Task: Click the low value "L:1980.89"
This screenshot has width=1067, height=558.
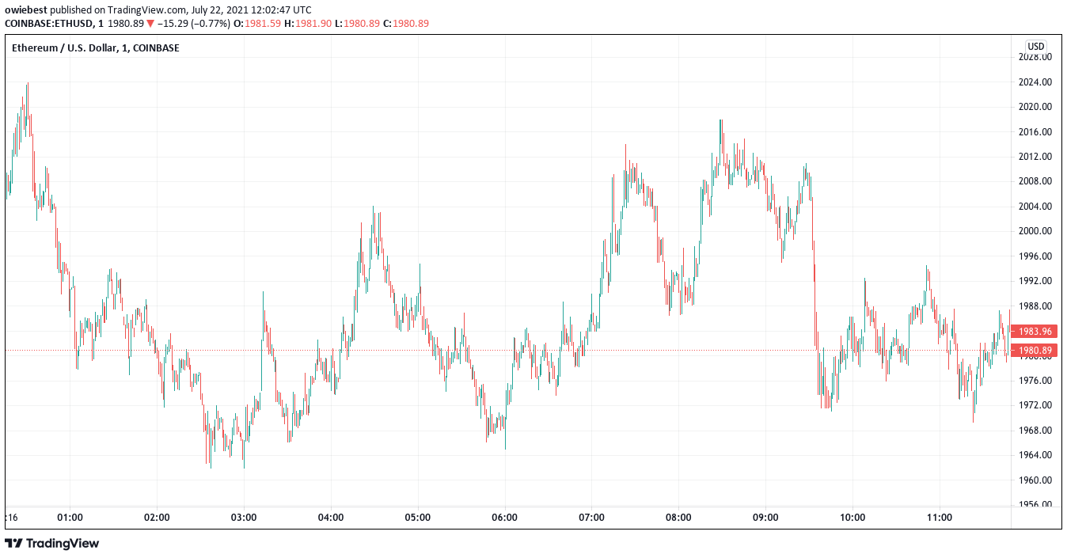Action: (x=356, y=24)
